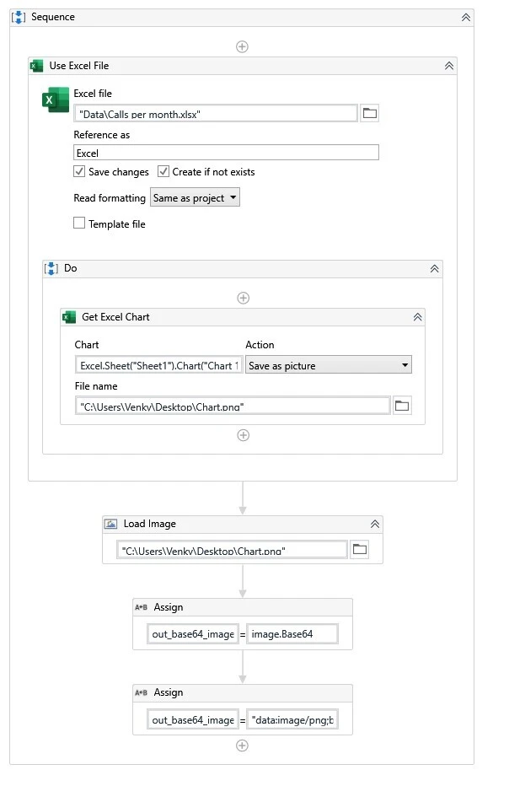This screenshot has width=509, height=786.
Task: Select the Sequence title text
Action: pyautogui.click(x=53, y=17)
